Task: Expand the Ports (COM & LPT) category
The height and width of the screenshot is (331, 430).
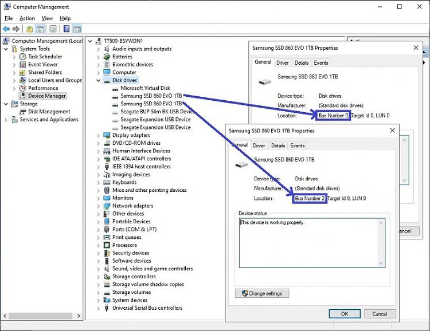Action: [98, 230]
